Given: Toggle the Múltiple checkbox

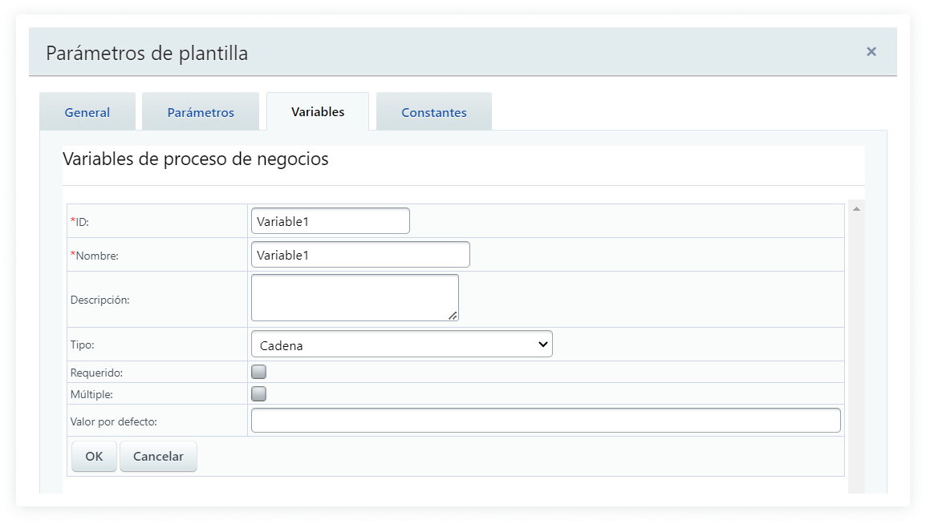Looking at the screenshot, I should tap(258, 393).
